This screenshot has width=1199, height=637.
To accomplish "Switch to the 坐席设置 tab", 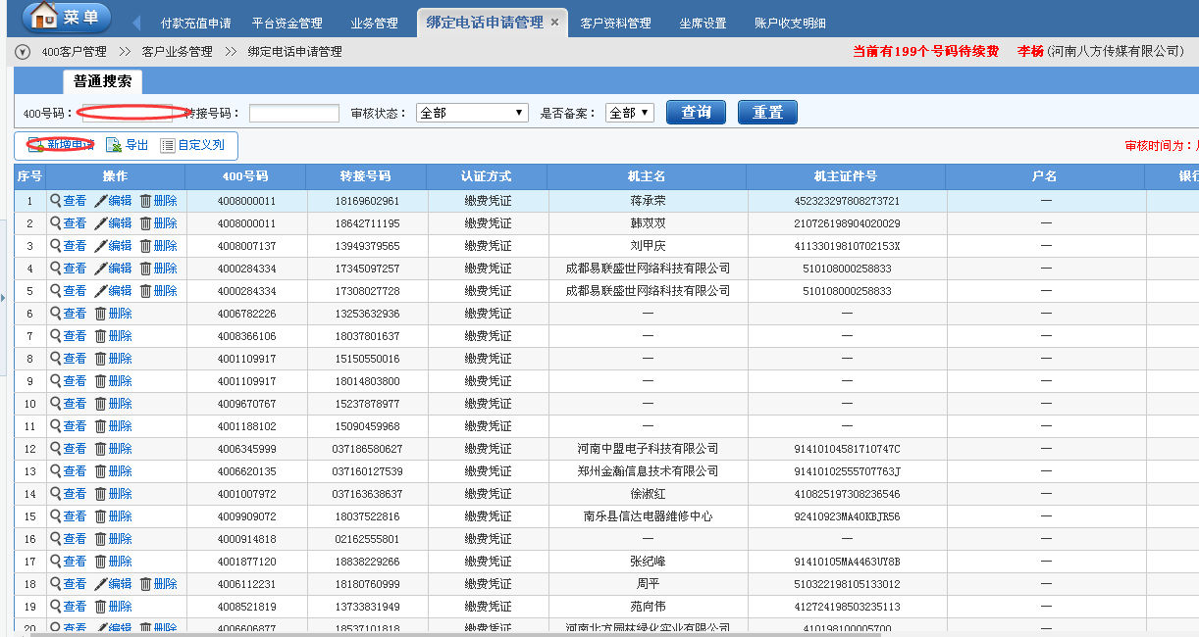I will (x=703, y=23).
